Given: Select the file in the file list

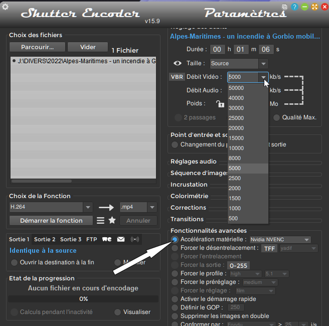Looking at the screenshot, I should (x=83, y=61).
